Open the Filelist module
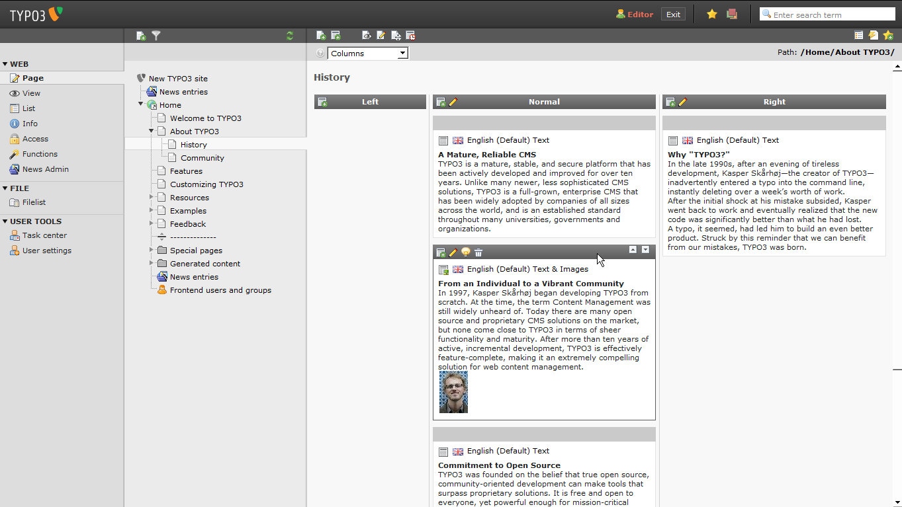Screen dimensions: 902x507 click(x=34, y=202)
